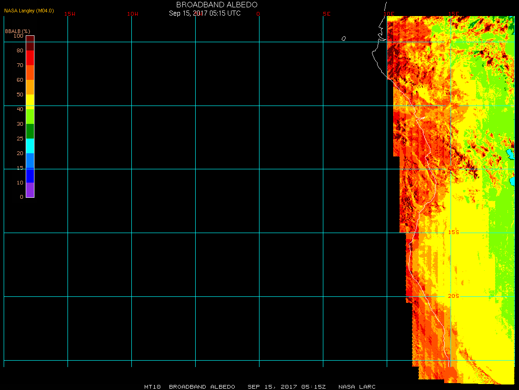Click the orange 50–60% legend swatch
519x390 pixels.
[30, 87]
